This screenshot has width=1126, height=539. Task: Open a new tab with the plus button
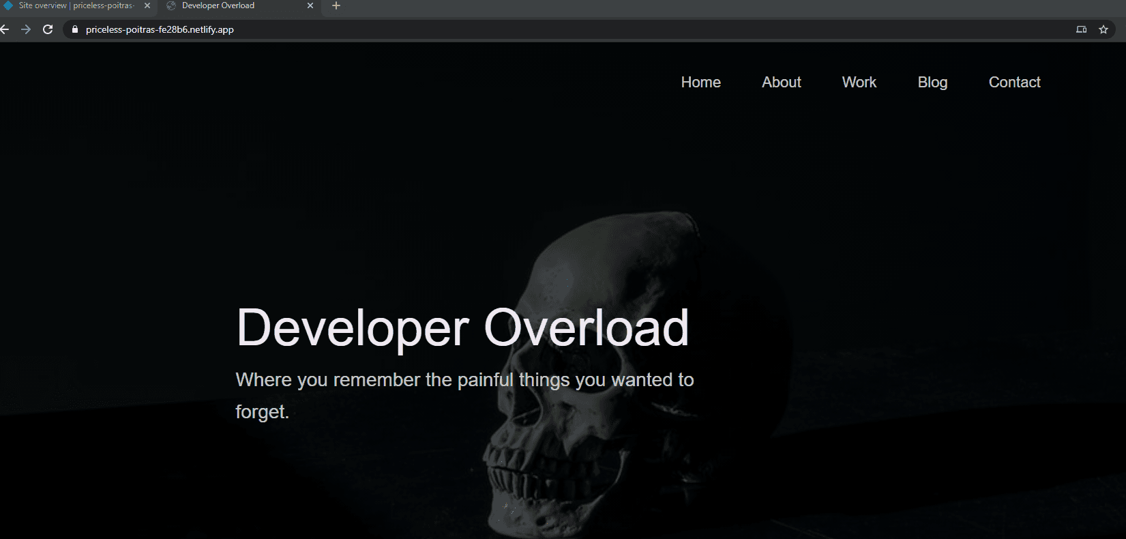[336, 6]
